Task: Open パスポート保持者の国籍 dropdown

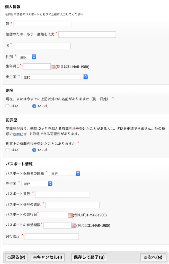Action: [x=65, y=174]
